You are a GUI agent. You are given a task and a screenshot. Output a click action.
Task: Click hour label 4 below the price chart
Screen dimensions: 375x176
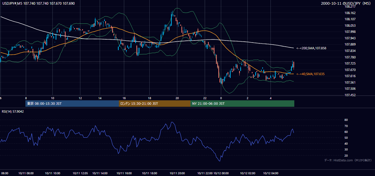tap(271, 98)
